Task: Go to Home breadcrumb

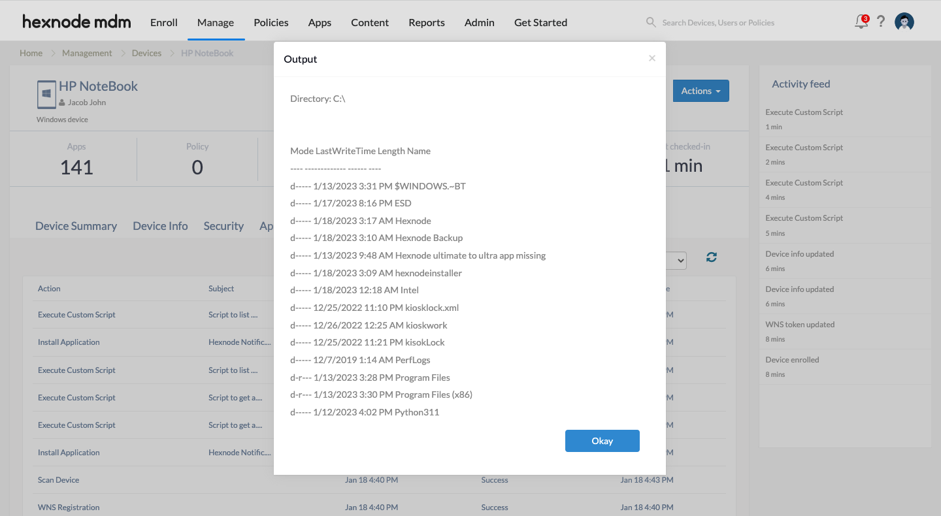Action: click(31, 53)
